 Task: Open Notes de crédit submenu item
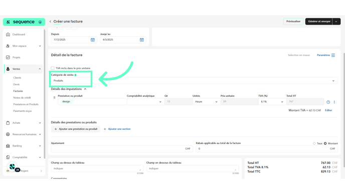click(22, 98)
